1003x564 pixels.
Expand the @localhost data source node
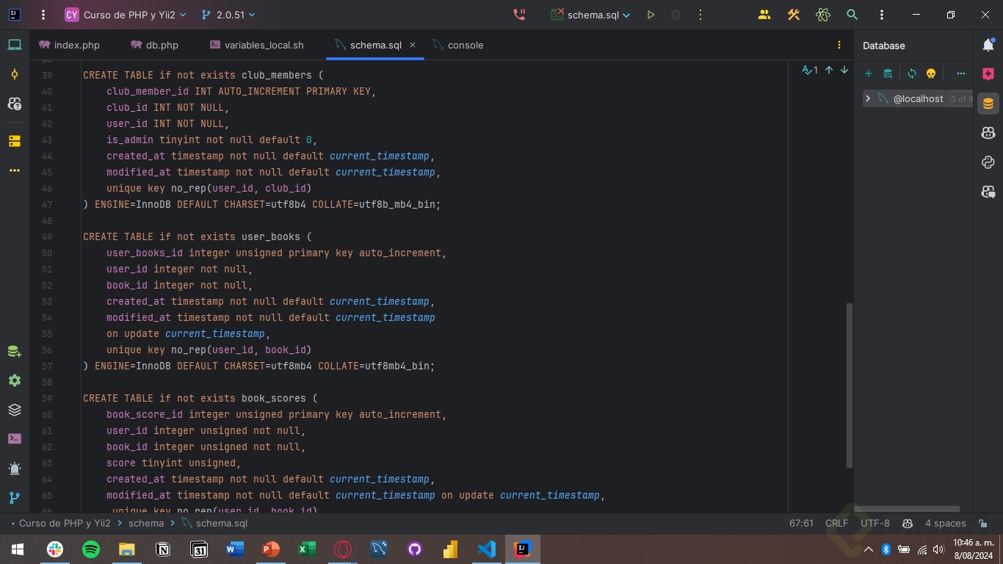coord(868,98)
